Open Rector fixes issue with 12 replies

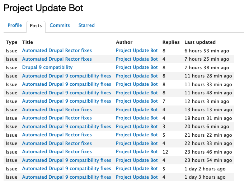[57, 152]
